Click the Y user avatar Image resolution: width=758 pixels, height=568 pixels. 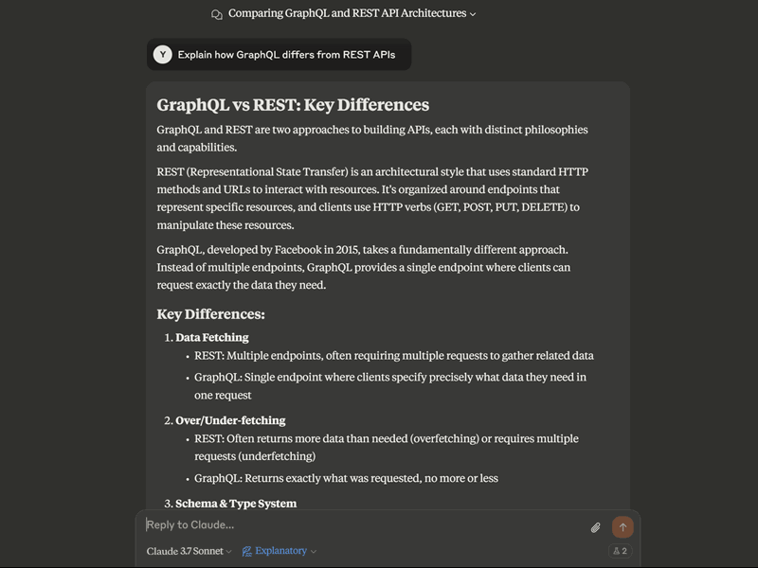(x=162, y=54)
